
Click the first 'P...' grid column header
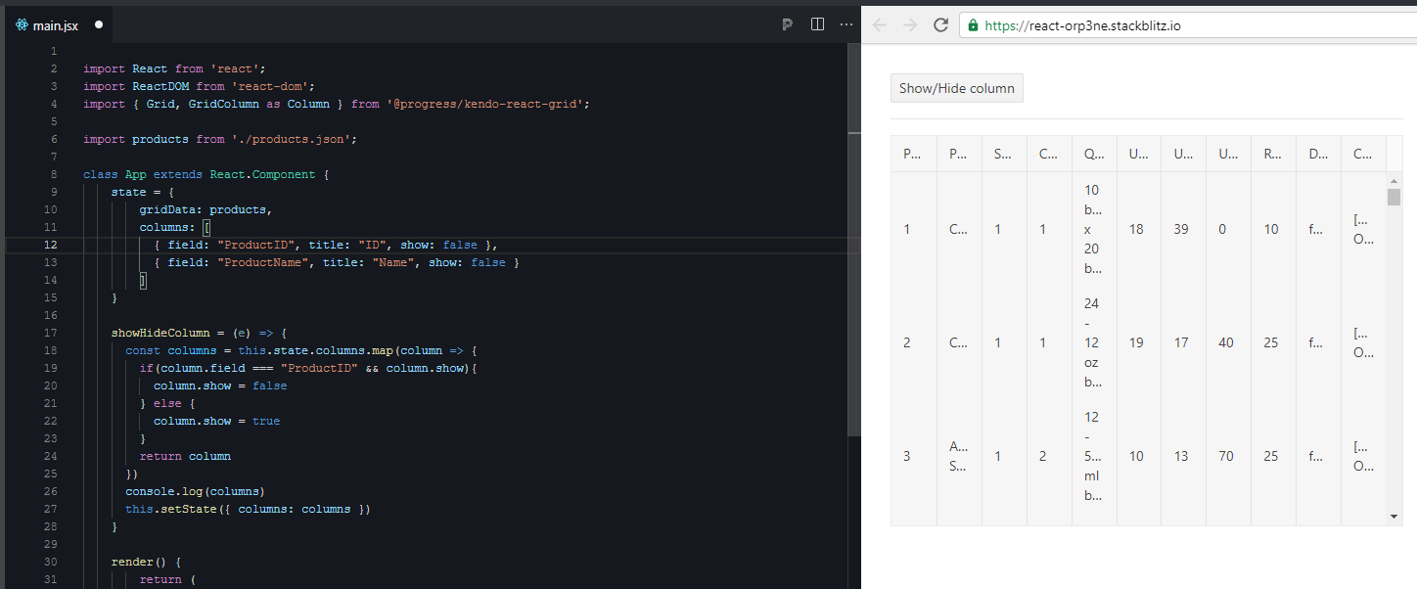[912, 154]
